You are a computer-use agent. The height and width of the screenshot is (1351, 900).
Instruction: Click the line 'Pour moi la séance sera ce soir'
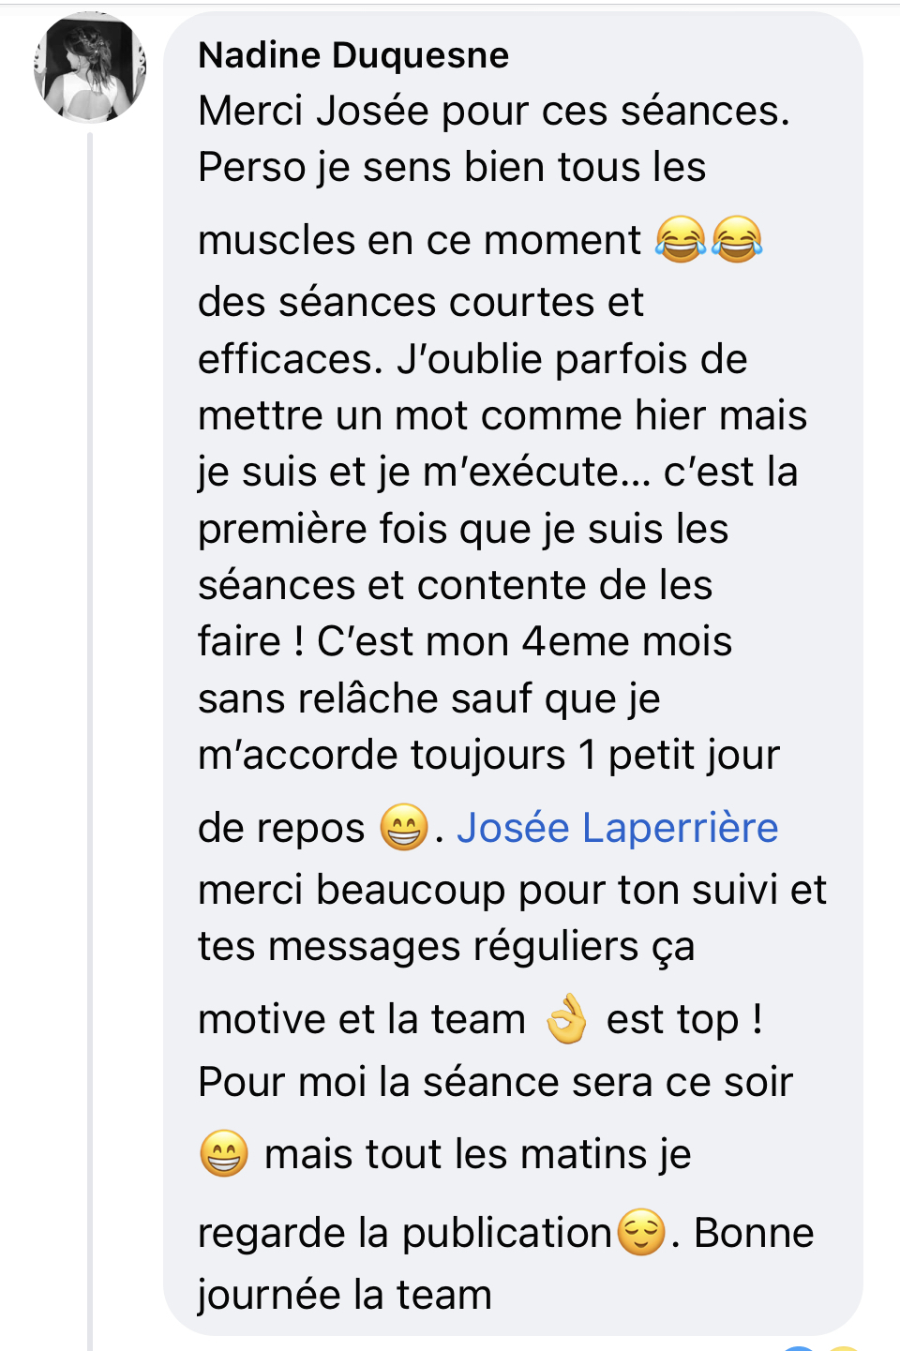coord(496,1082)
